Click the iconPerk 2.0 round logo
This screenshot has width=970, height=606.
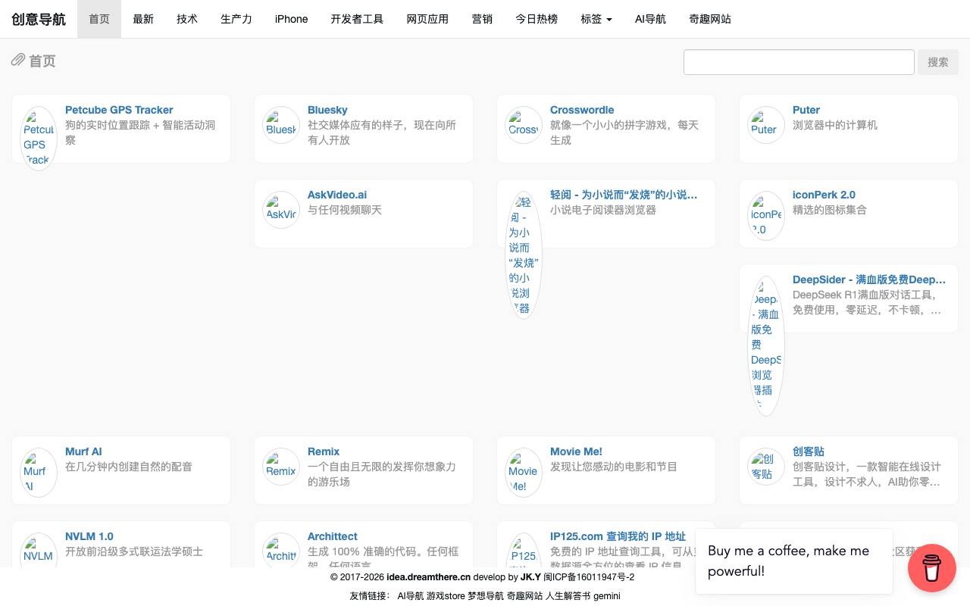pos(766,216)
